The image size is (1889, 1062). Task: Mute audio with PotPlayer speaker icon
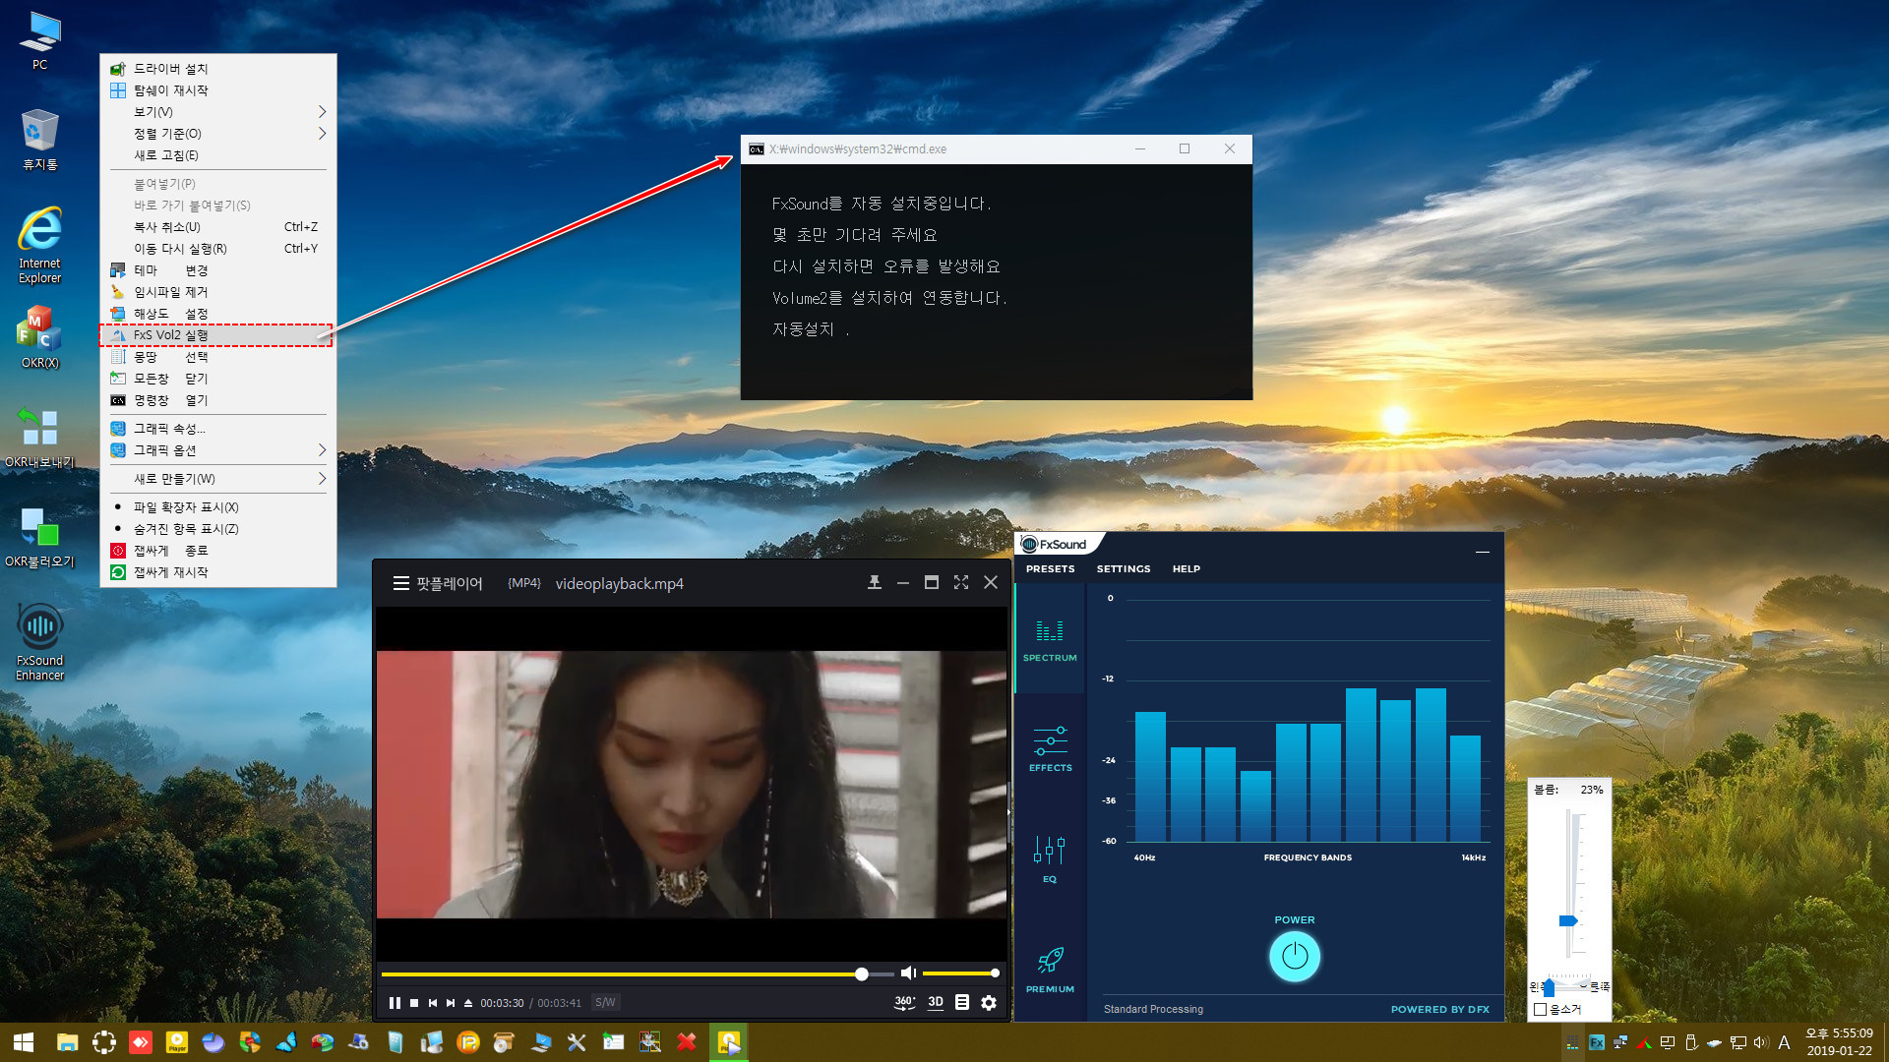[908, 973]
